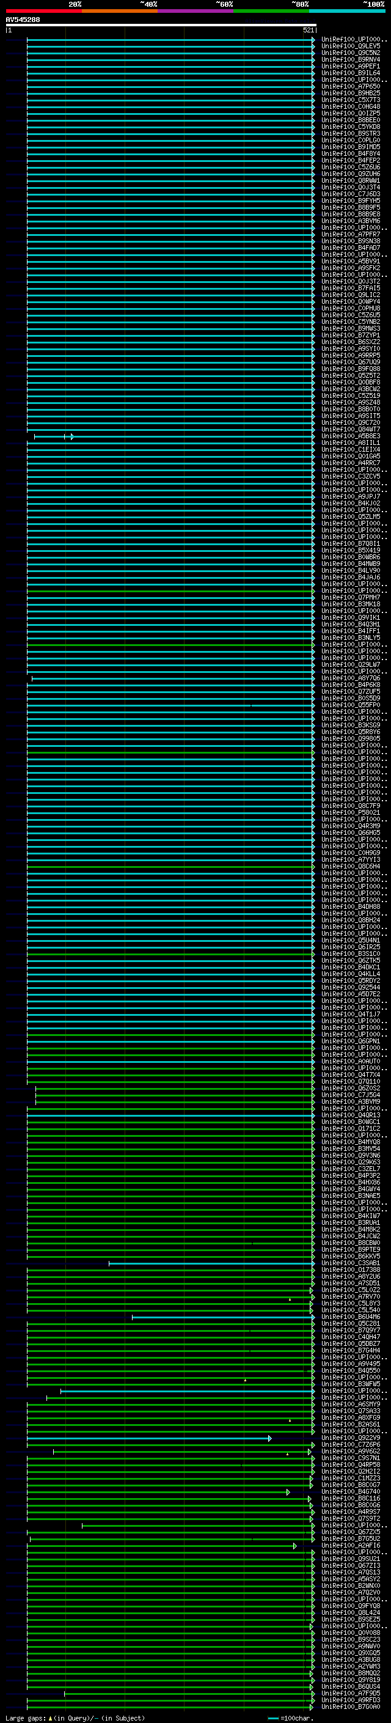This screenshot has width=391, height=1723.
Task: Select subject label UniRef100_Q9LIC2
Action: point(350,295)
